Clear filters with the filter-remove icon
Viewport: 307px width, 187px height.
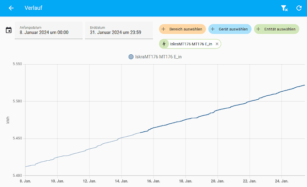pyautogui.click(x=284, y=8)
